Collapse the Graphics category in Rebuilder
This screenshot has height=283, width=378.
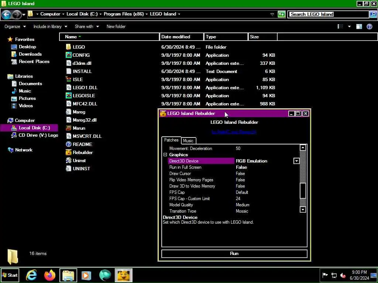165,155
